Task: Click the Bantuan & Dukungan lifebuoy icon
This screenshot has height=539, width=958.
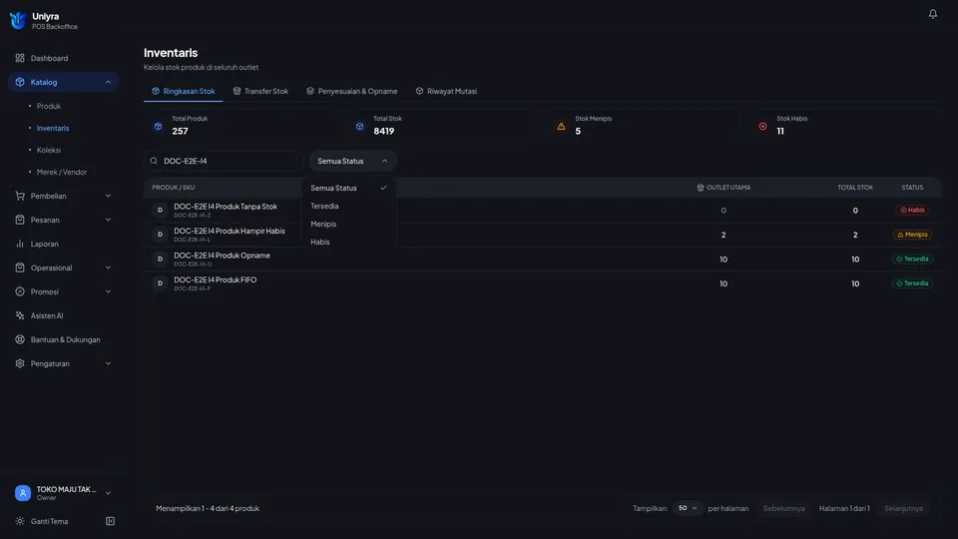Action: pyautogui.click(x=20, y=339)
